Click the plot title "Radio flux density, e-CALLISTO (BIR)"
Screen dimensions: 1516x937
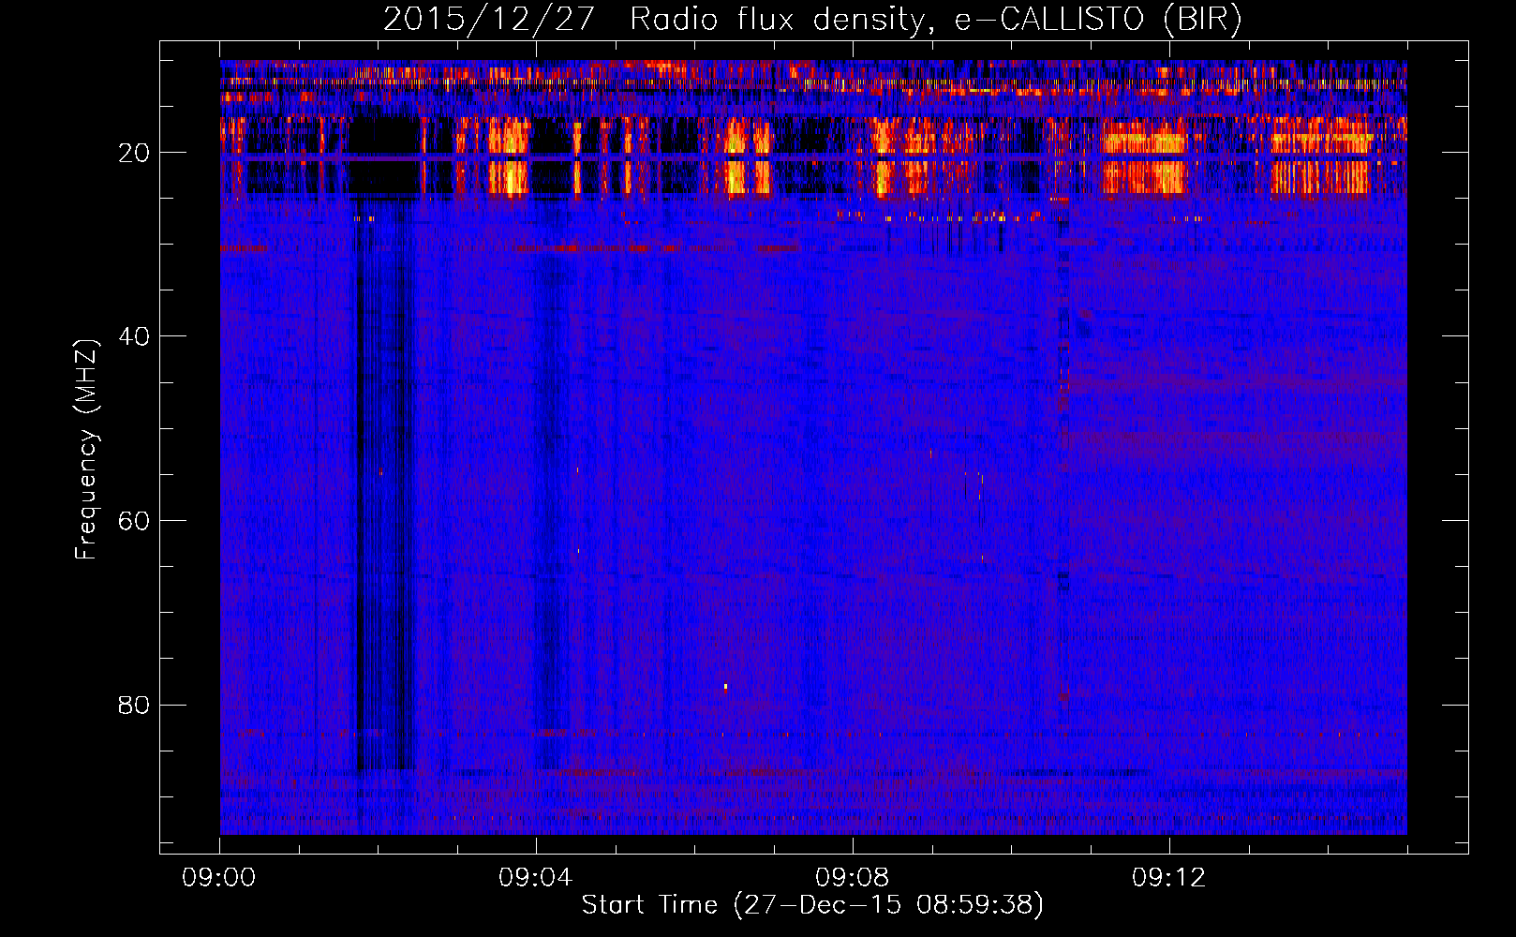pyautogui.click(x=935, y=20)
